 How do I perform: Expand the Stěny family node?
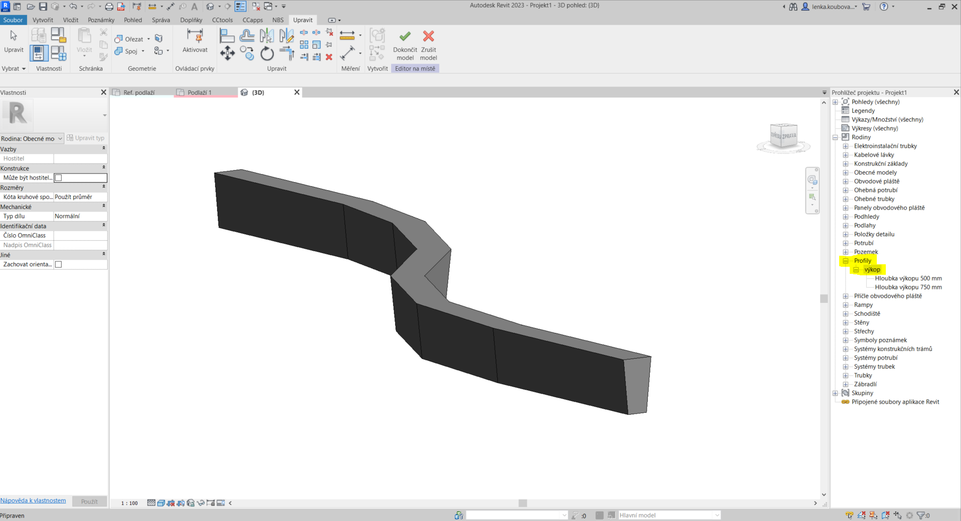pos(846,322)
